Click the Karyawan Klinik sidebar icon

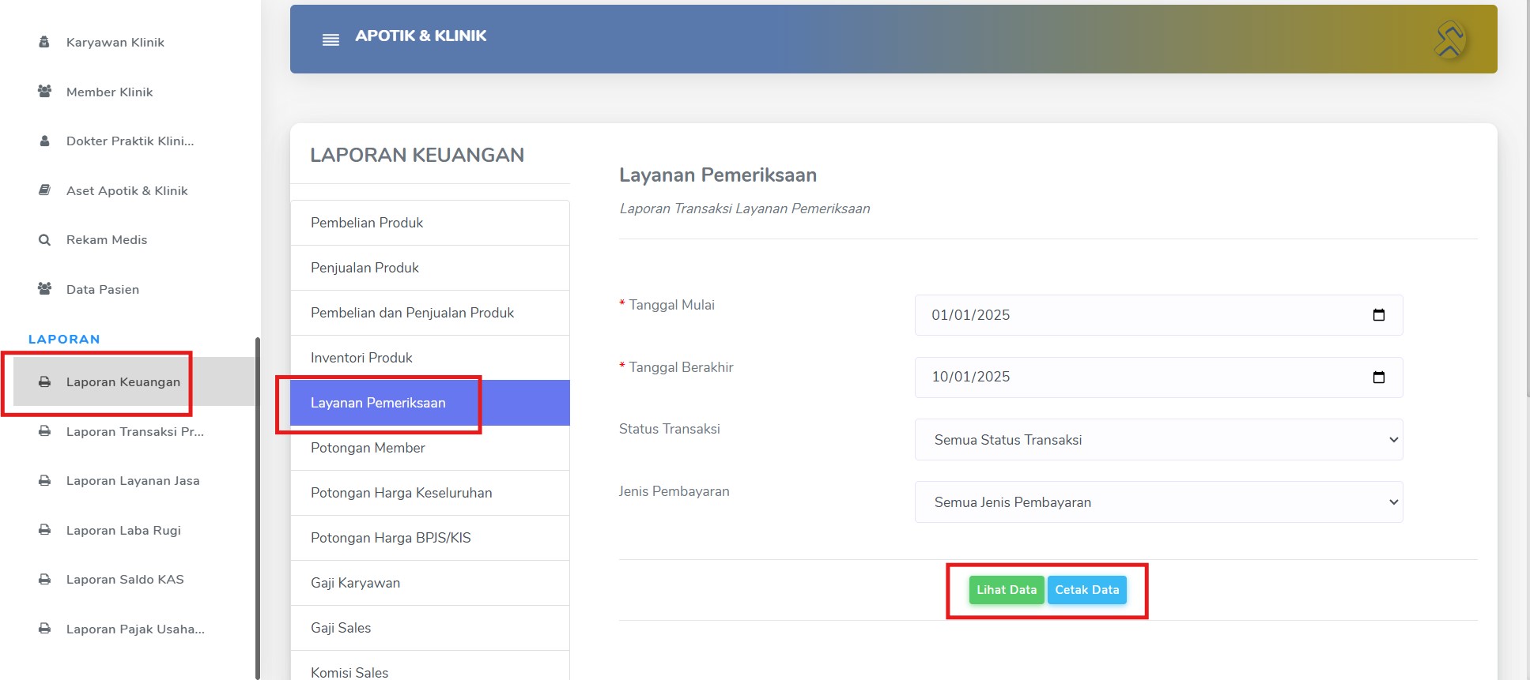[x=44, y=42]
